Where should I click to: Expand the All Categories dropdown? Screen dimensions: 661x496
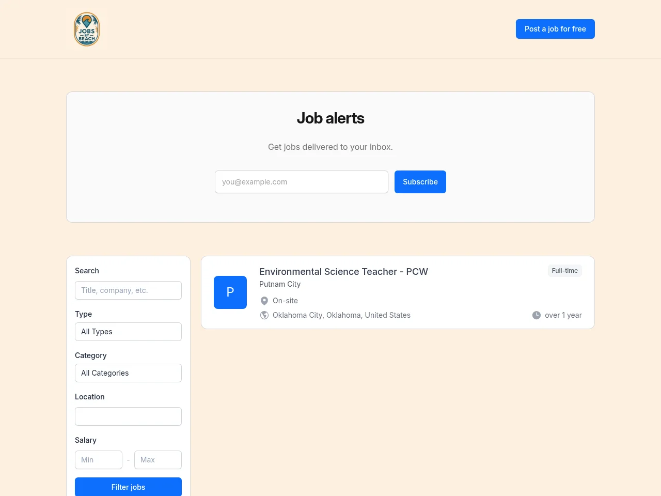(128, 373)
